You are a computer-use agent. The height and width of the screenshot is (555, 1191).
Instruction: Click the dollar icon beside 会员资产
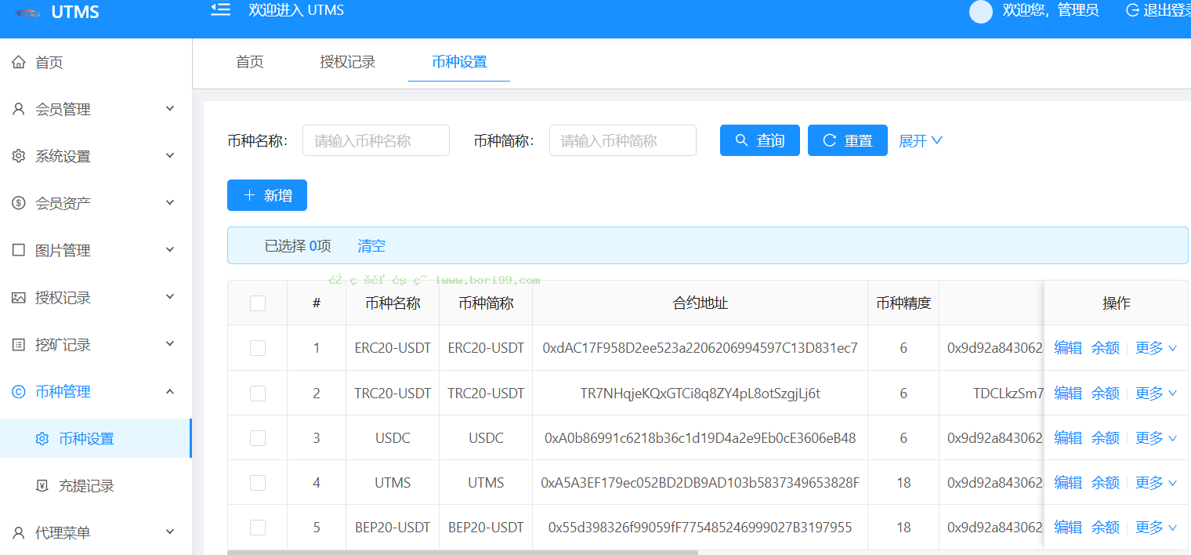tap(19, 203)
